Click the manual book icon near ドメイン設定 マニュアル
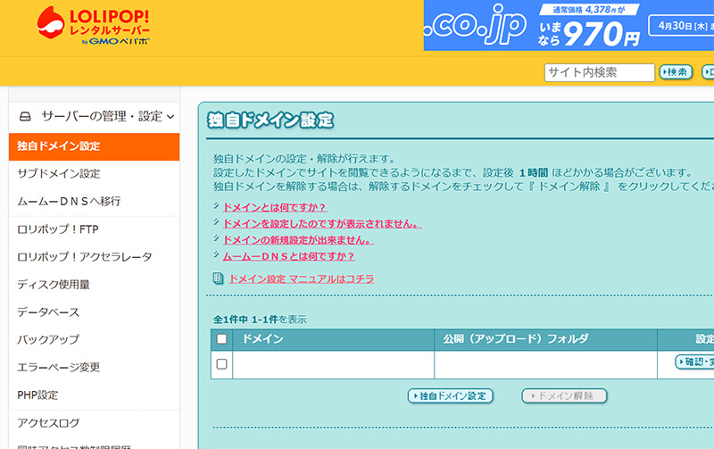Image resolution: width=714 pixels, height=449 pixels. point(218,279)
